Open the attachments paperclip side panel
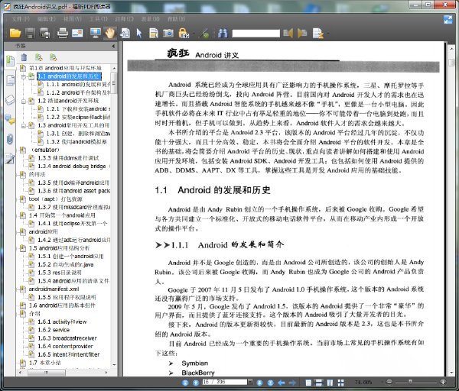The height and width of the screenshot is (391, 459). click(x=10, y=139)
